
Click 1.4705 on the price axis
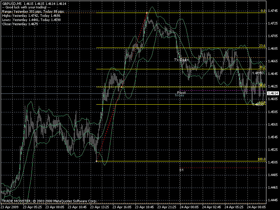point(273,36)
